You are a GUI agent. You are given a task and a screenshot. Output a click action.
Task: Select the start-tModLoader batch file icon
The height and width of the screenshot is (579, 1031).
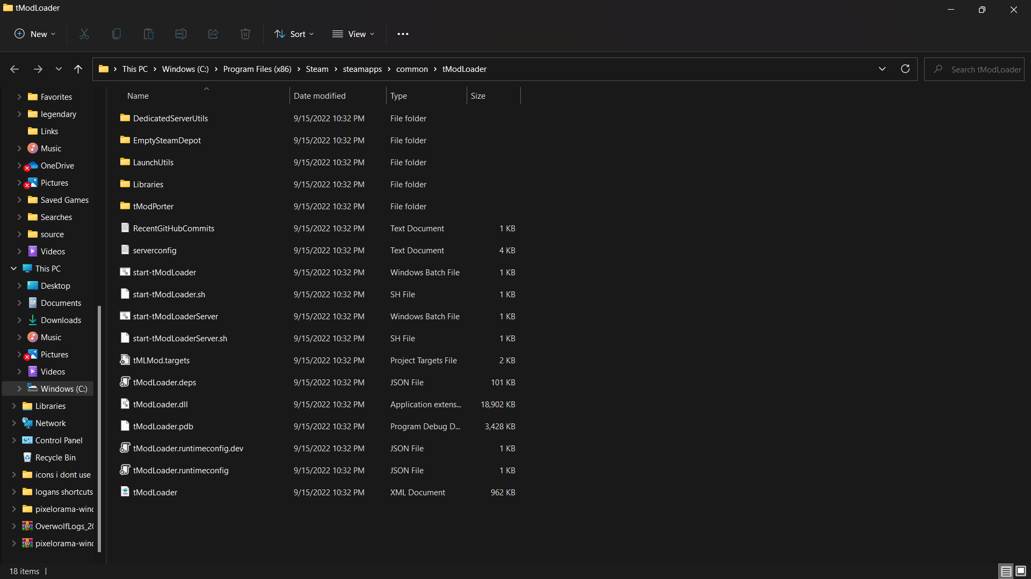125,272
